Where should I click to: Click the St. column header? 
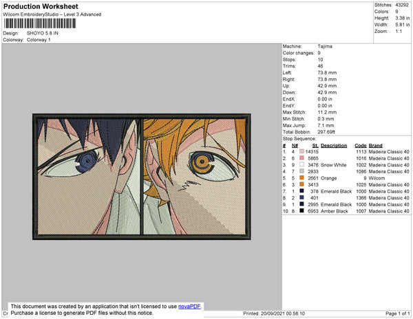point(315,146)
